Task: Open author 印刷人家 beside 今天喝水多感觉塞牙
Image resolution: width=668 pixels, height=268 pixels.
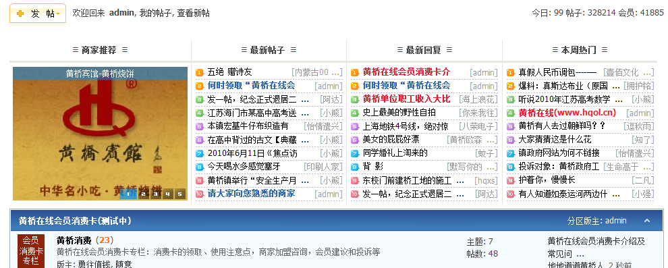Action: tap(323, 166)
